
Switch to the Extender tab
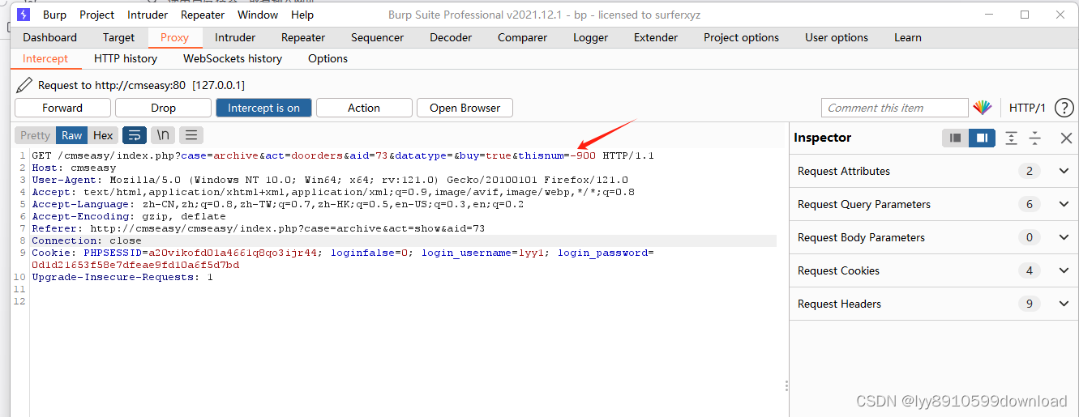coord(656,37)
